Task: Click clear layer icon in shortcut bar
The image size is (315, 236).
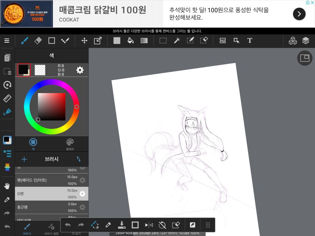Action: tap(176, 225)
